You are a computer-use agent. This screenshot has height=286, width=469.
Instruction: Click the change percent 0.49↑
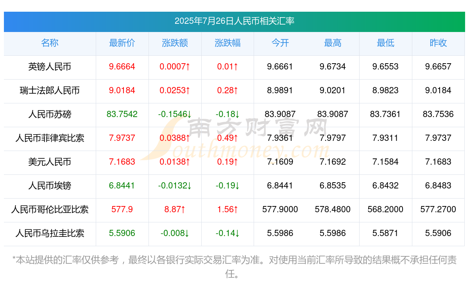[x=228, y=138]
